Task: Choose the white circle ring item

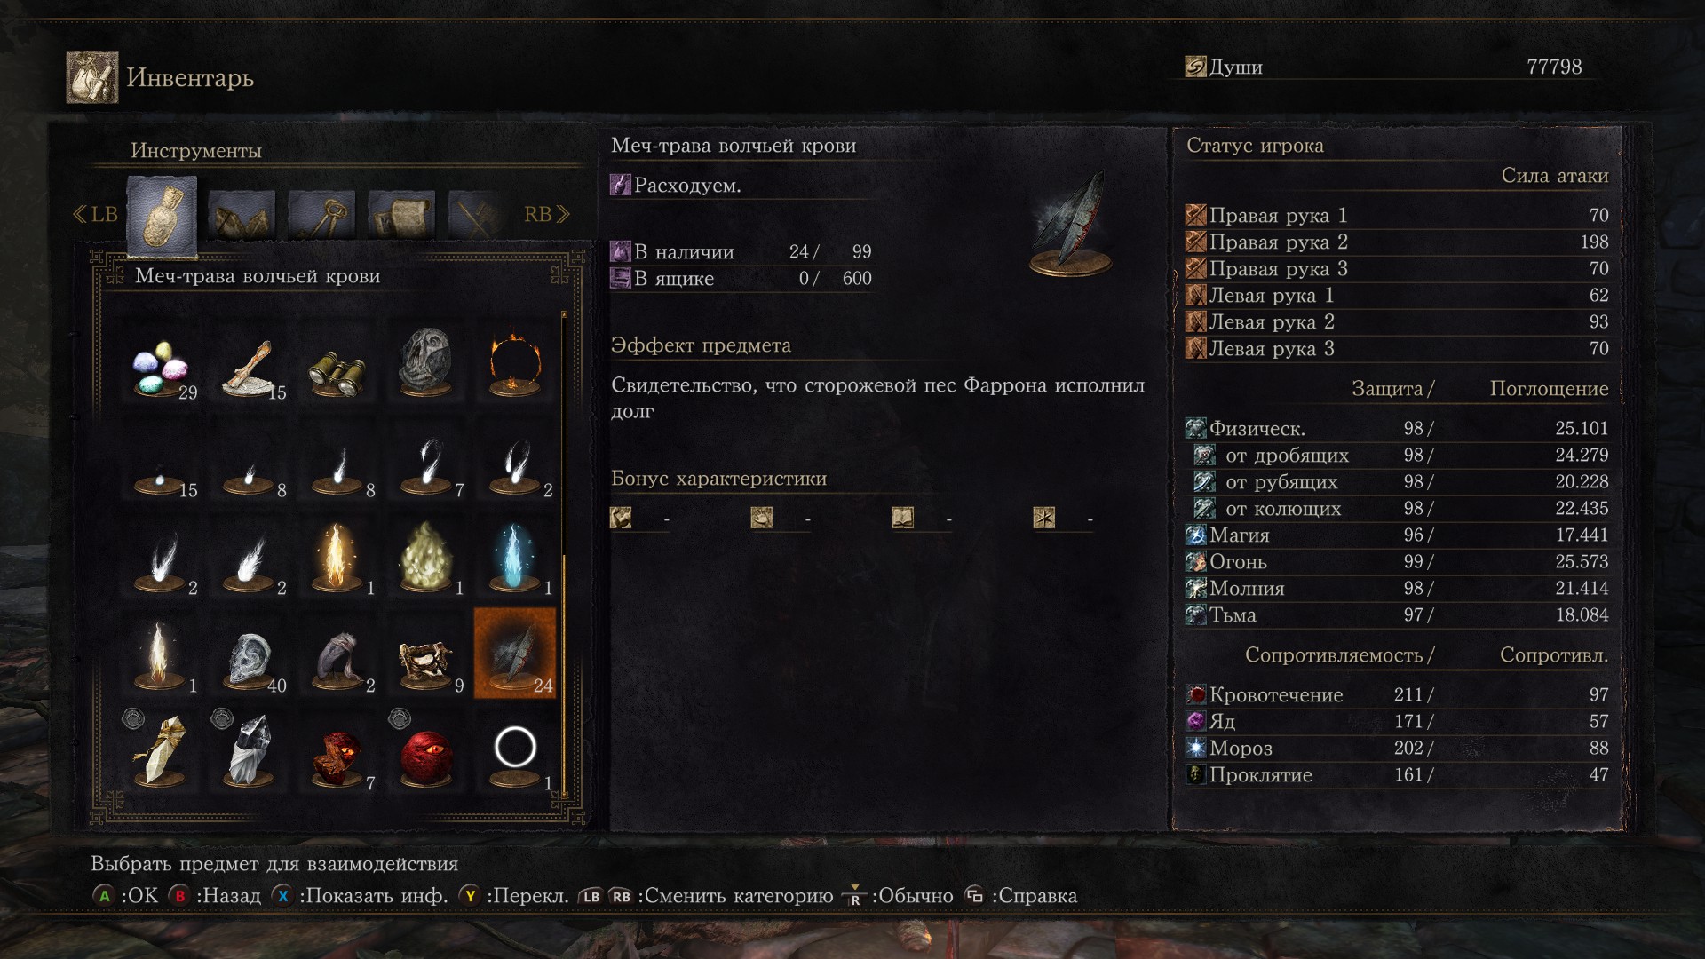Action: click(x=515, y=753)
